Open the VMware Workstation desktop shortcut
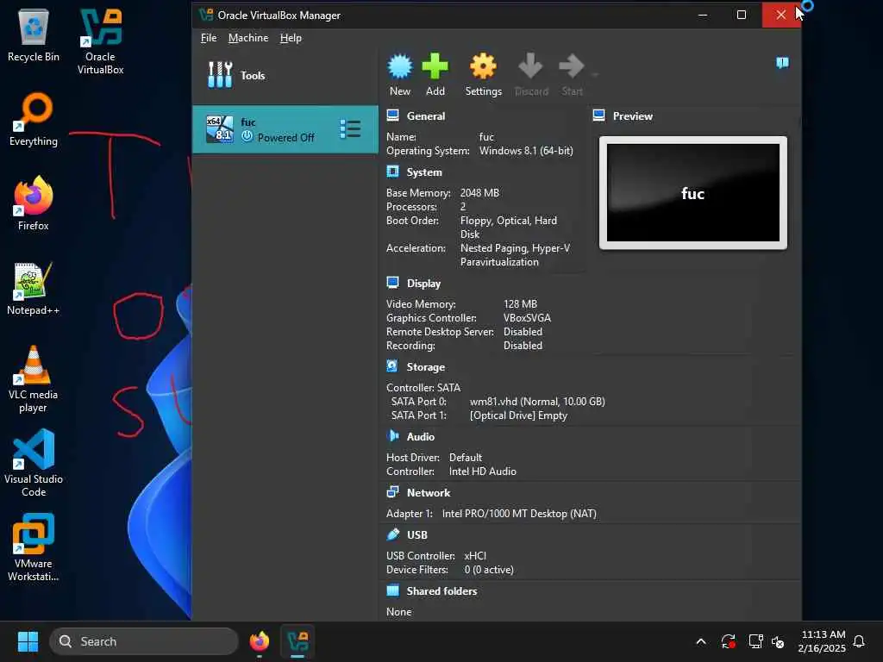This screenshot has width=883, height=662. (34, 547)
